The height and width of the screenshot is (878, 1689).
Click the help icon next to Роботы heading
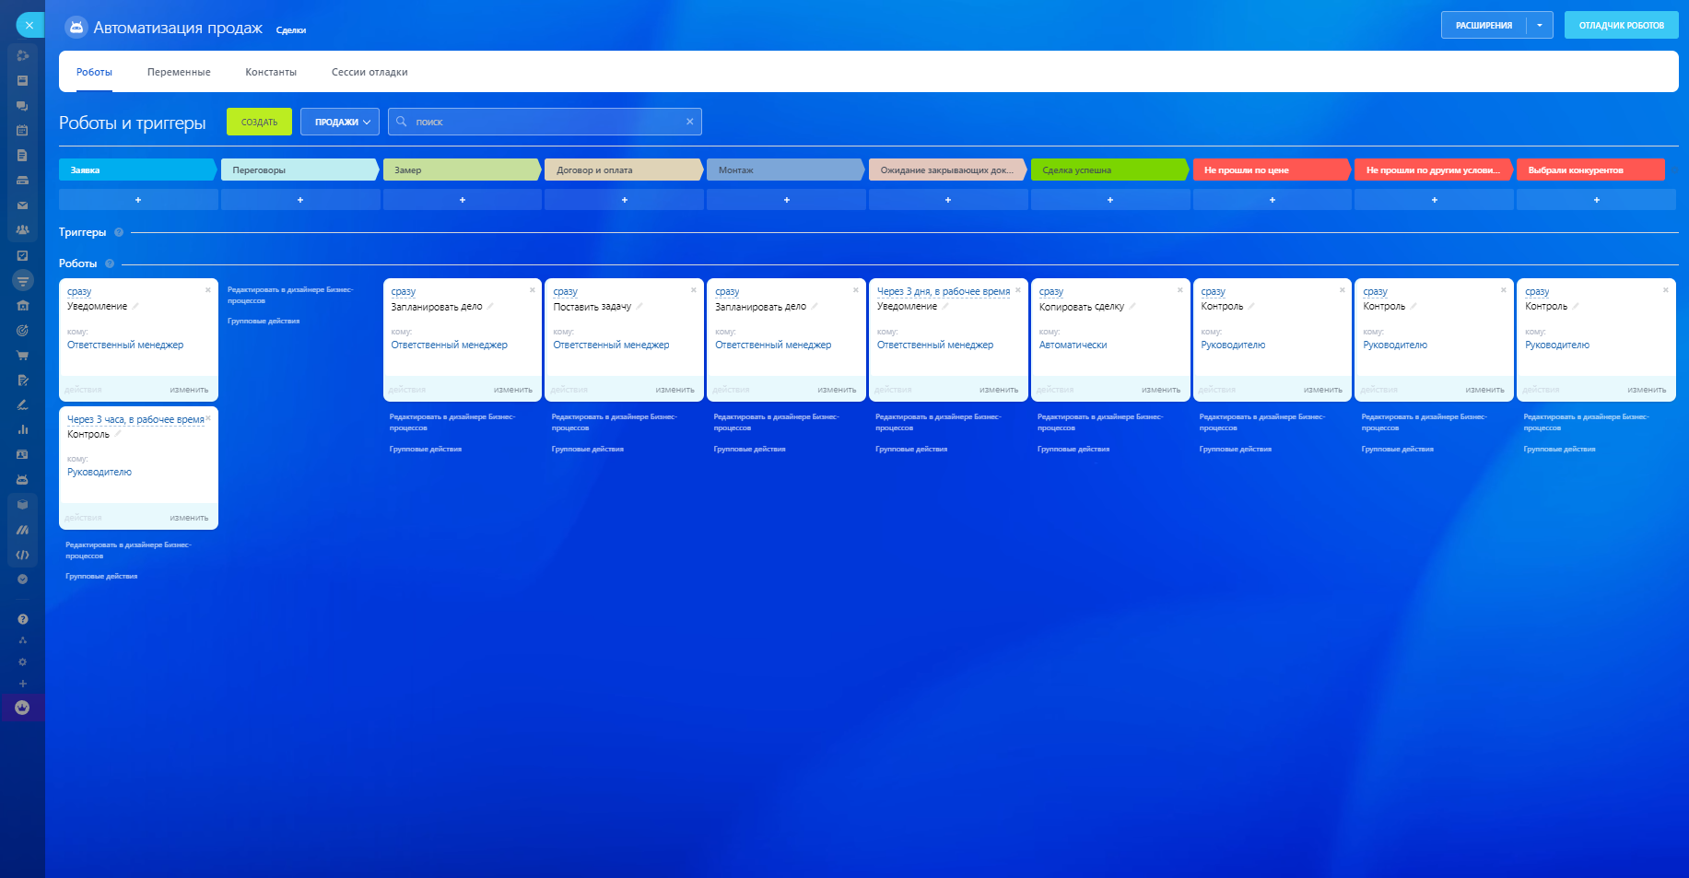[110, 263]
